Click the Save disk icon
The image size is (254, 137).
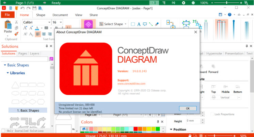34,8
